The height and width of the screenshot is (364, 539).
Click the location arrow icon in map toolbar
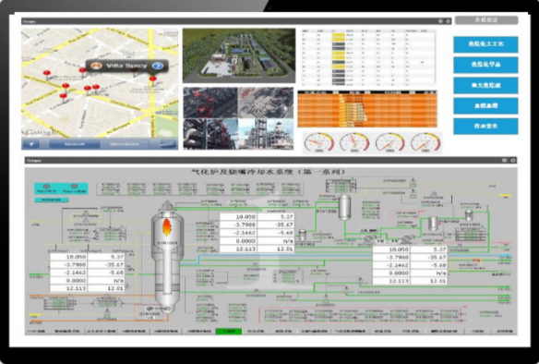(x=31, y=144)
